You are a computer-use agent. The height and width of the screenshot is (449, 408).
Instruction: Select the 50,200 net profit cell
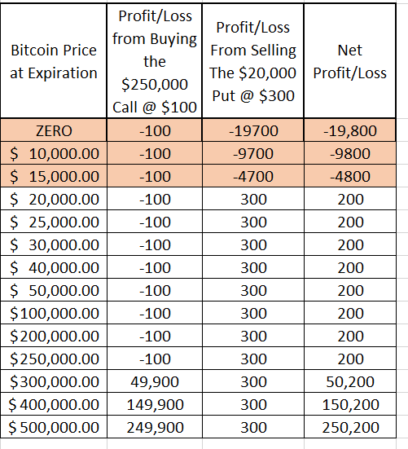[x=350, y=381]
